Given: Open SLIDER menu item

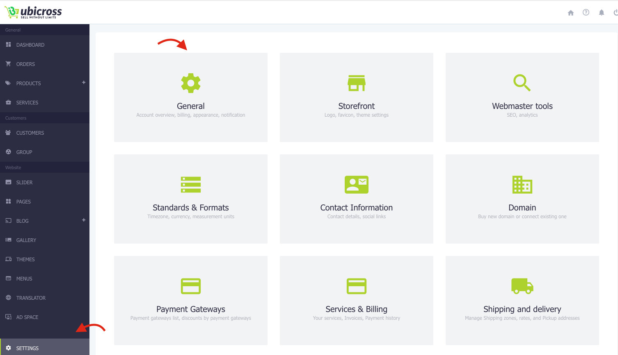Looking at the screenshot, I should coord(24,183).
